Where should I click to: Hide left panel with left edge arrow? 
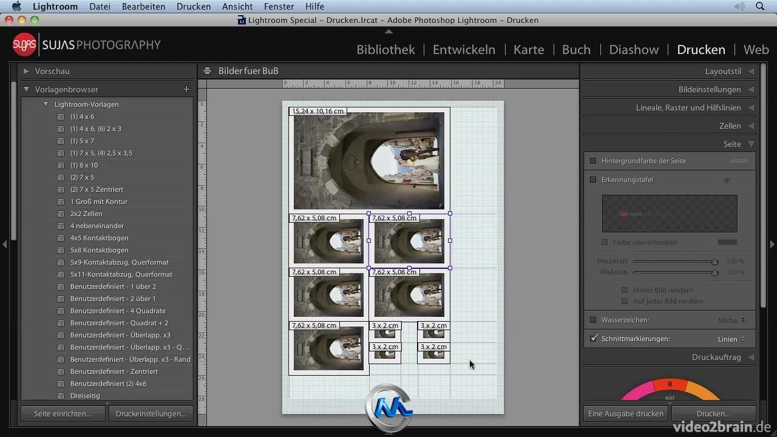tap(5, 244)
